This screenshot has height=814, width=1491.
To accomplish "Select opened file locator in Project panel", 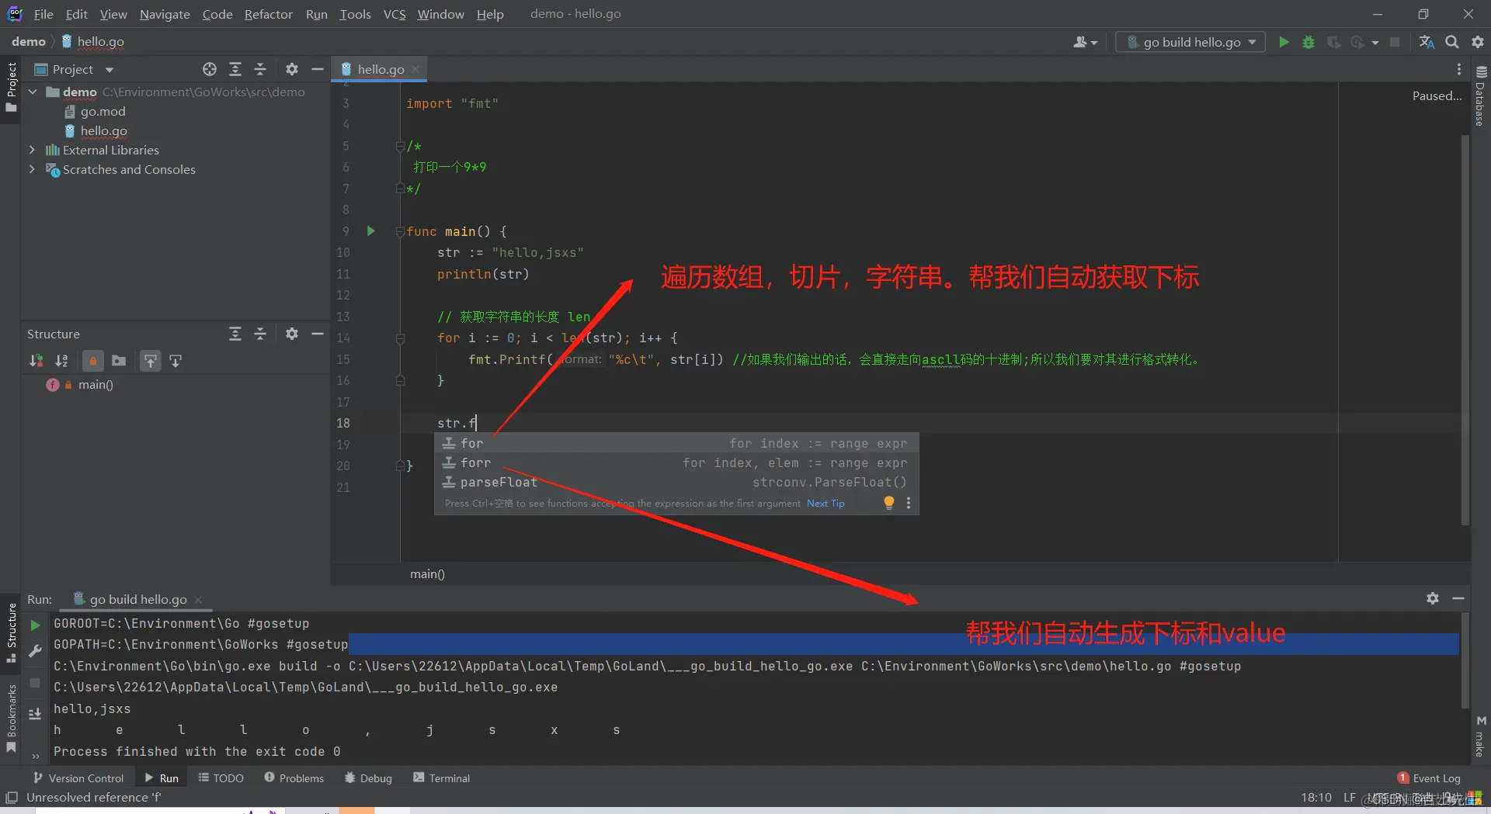I will 210,69.
